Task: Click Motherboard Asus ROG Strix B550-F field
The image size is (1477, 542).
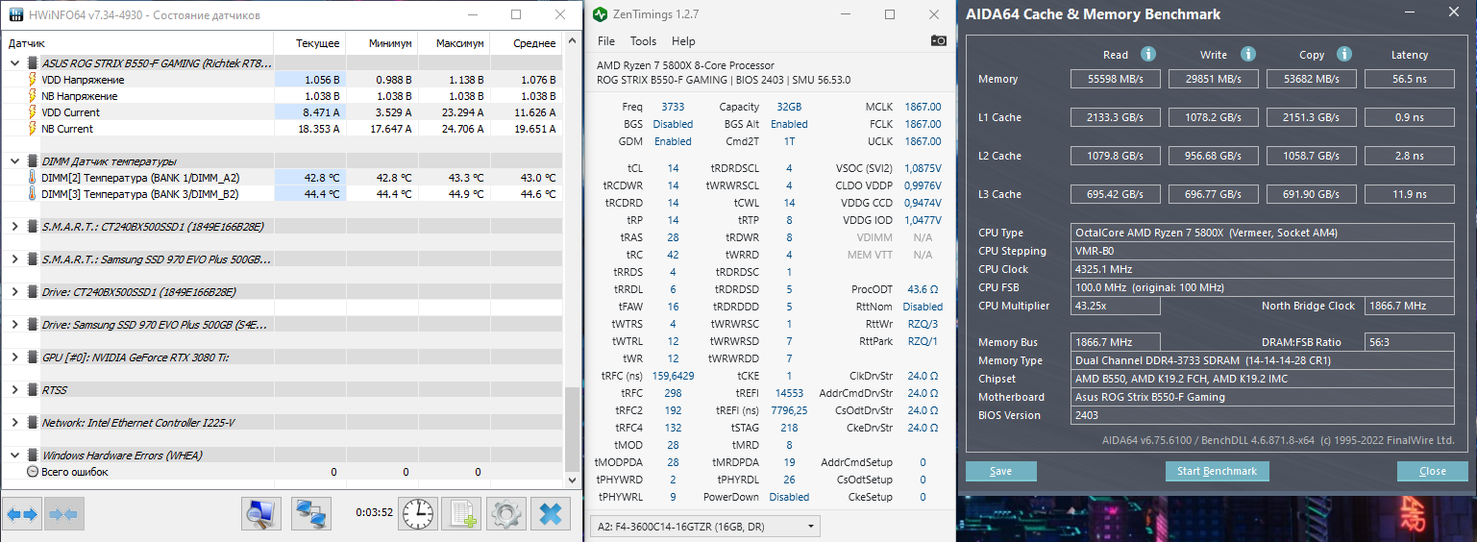Action: click(x=1263, y=397)
